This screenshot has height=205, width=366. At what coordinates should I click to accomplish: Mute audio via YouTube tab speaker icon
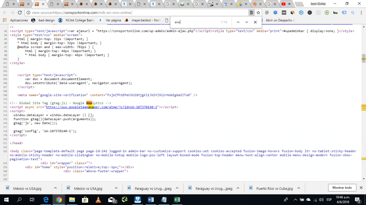point(289,4)
